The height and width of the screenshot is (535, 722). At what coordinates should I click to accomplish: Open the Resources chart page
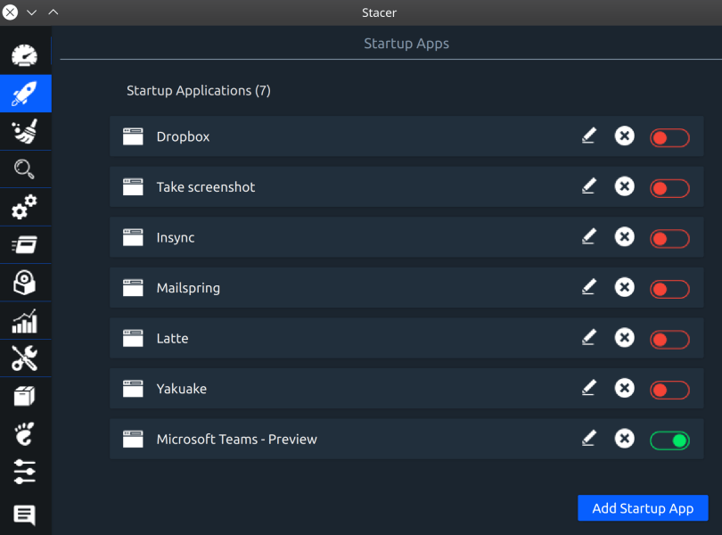click(25, 321)
